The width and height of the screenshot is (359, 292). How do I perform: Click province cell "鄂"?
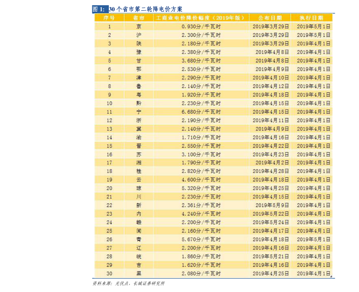(139, 69)
